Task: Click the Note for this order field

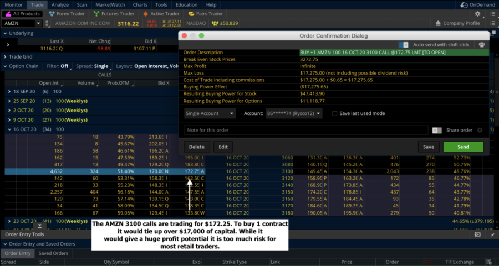Action: pyautogui.click(x=306, y=130)
